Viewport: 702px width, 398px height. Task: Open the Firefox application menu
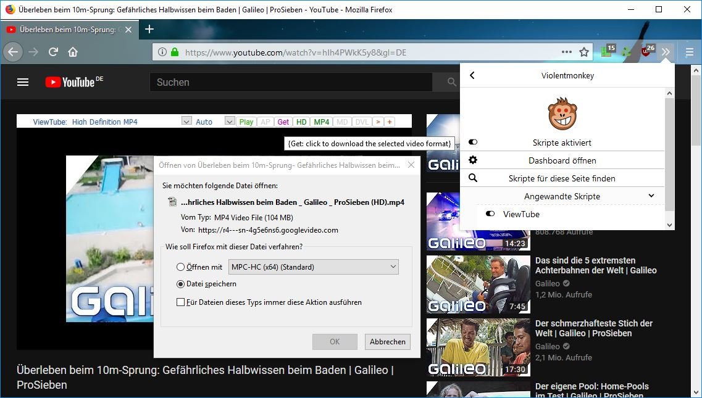tap(689, 52)
